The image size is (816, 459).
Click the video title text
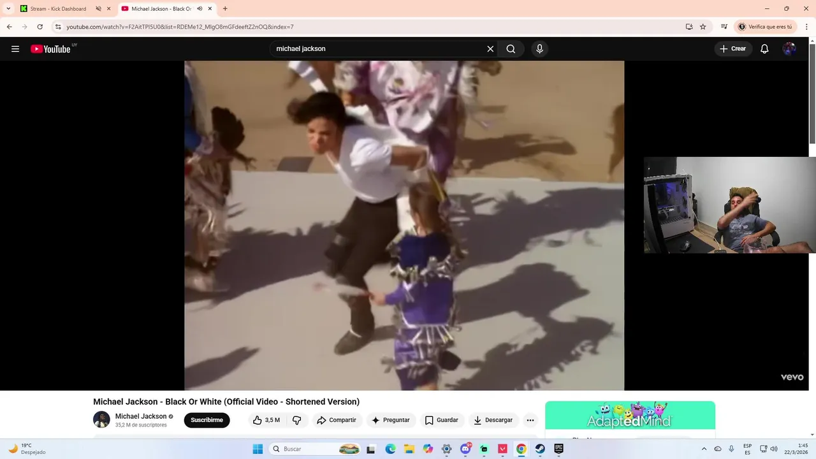coord(226,402)
